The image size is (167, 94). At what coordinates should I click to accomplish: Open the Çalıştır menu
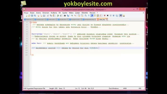(77, 13)
